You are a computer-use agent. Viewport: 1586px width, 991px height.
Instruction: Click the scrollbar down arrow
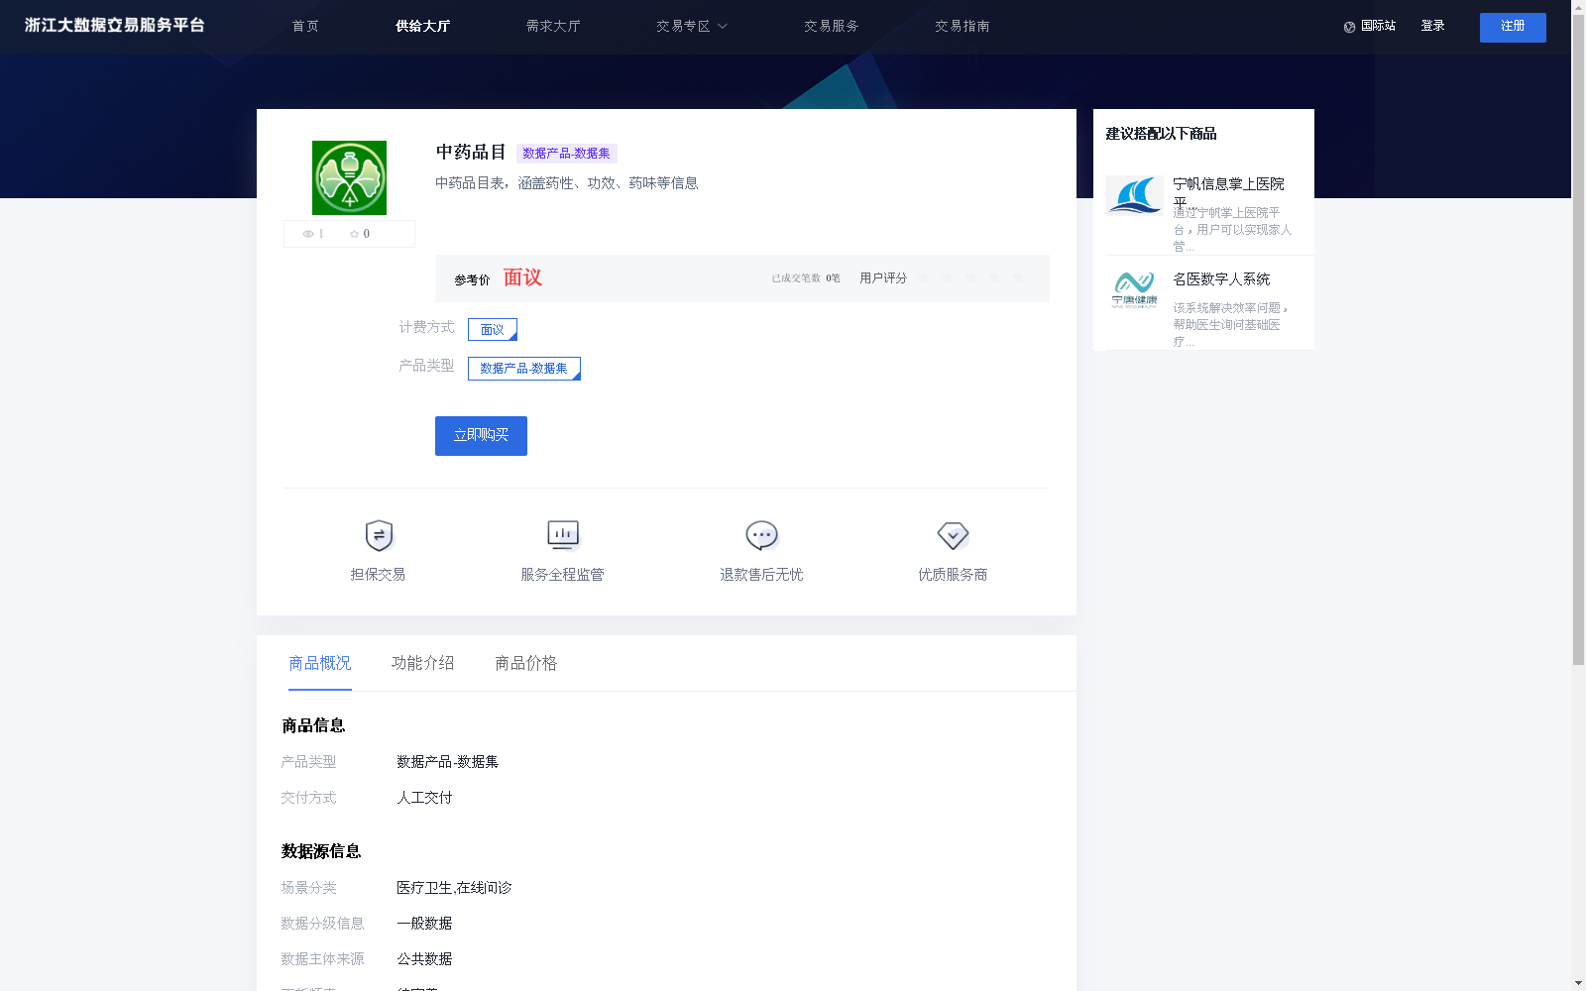(1578, 983)
